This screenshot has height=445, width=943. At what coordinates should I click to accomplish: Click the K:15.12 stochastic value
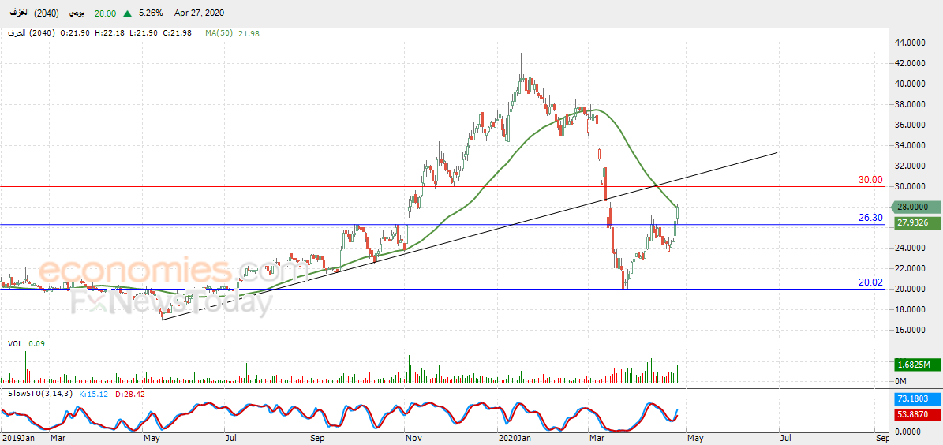95,393
